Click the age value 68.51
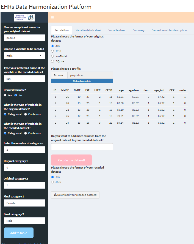The width and height of the screenshot is (194, 244). [120, 97]
